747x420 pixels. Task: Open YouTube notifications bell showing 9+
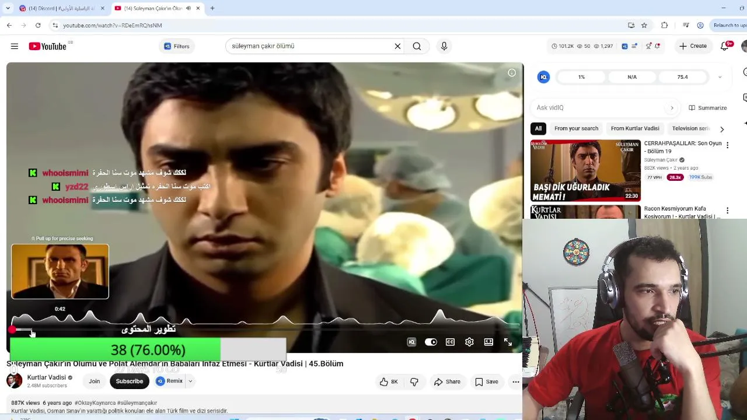point(725,46)
